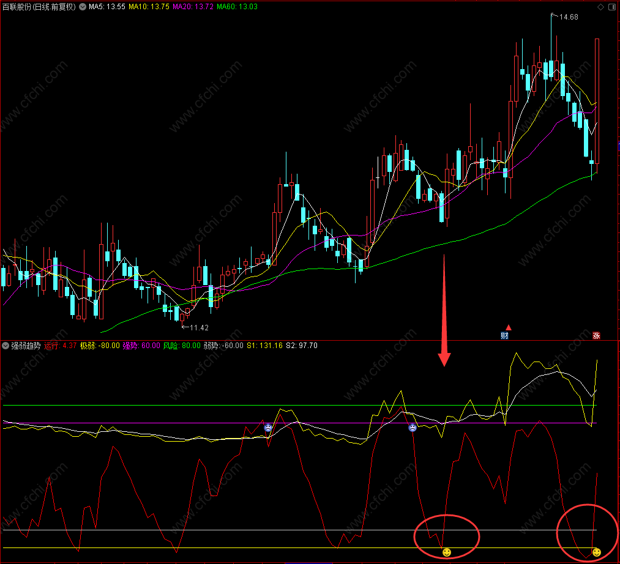Click the second sad face signal icon
The image size is (620, 564).
413,428
